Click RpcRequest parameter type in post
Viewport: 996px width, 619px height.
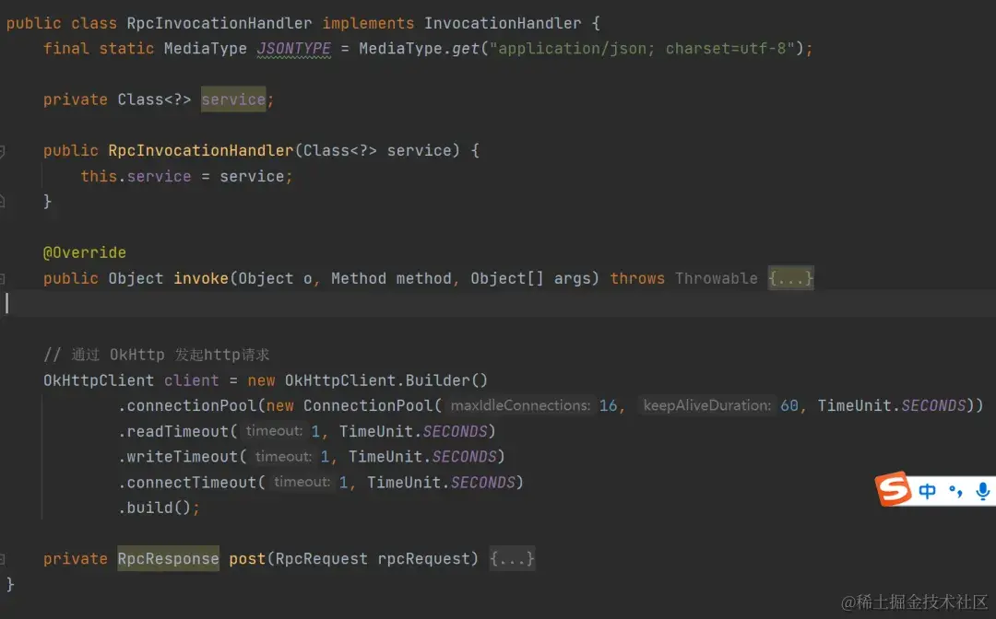tap(322, 559)
